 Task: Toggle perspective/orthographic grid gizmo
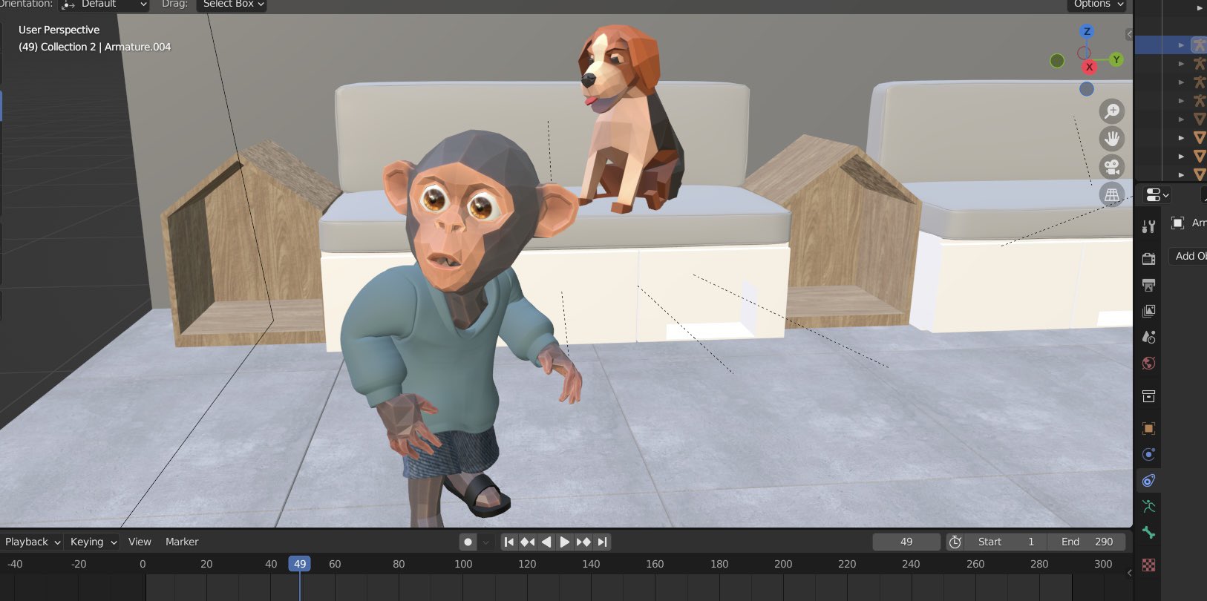click(x=1112, y=194)
